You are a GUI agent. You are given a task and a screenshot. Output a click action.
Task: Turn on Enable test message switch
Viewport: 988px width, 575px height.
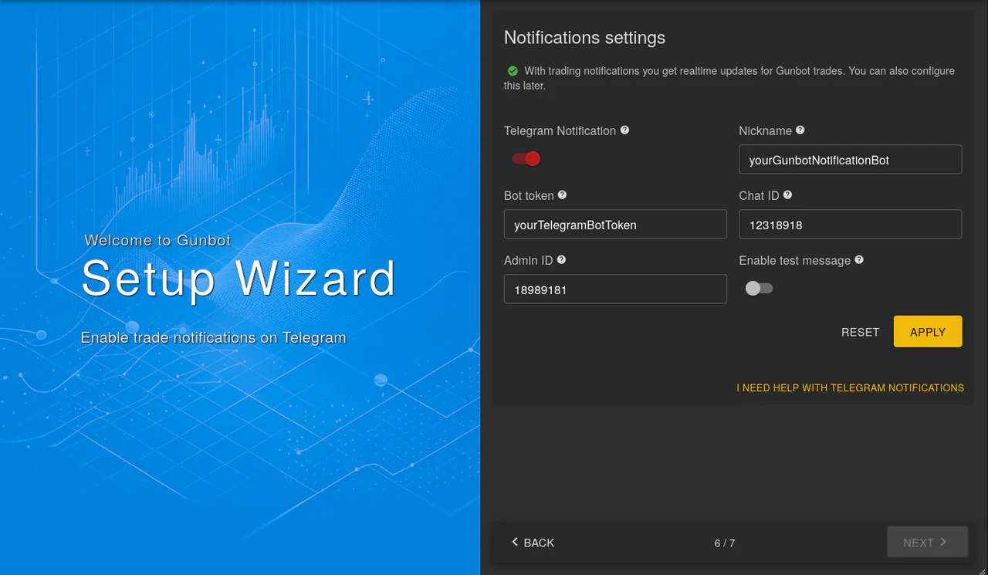(759, 289)
